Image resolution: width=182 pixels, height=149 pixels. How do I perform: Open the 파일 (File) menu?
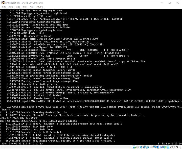pos(4,7)
